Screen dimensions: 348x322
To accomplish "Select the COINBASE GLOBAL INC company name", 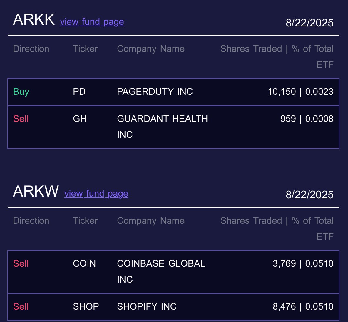I will pyautogui.click(x=161, y=264).
